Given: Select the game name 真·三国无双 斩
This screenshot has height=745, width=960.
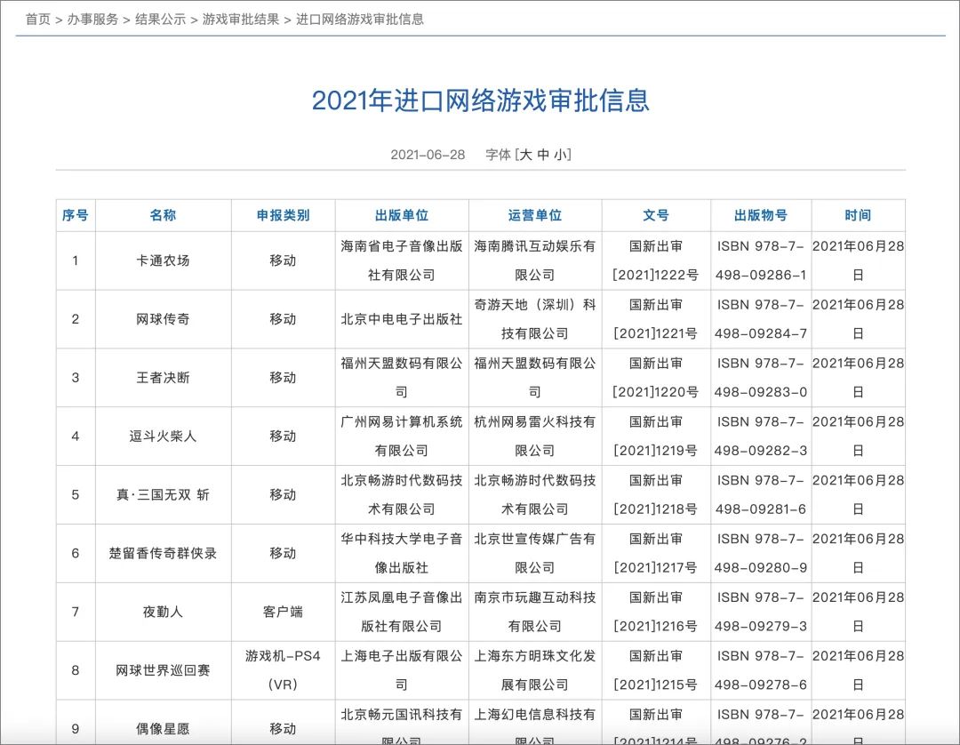Looking at the screenshot, I should point(163,494).
